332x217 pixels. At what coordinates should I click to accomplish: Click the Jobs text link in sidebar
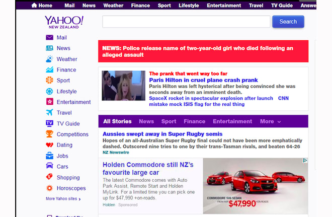62,156
